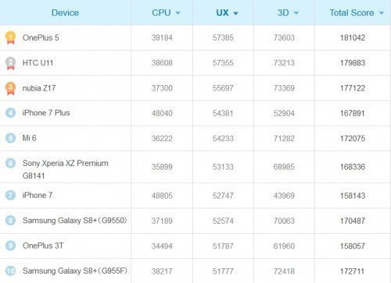
Task: Click the rank 6 badge beside Sony Xperia
Action: point(10,163)
